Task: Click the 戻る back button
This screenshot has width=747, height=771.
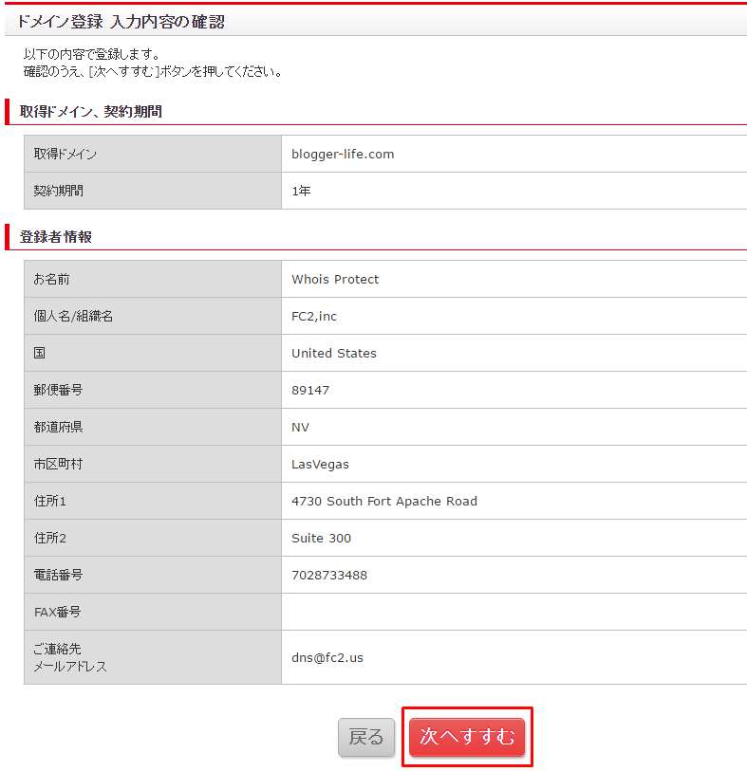Action: click(366, 737)
